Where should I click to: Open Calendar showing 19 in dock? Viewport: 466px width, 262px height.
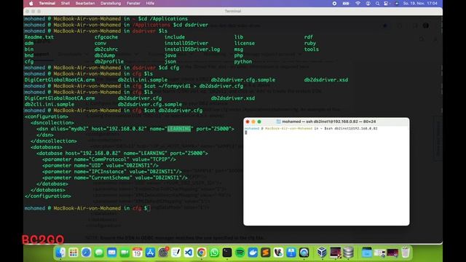coord(138,253)
